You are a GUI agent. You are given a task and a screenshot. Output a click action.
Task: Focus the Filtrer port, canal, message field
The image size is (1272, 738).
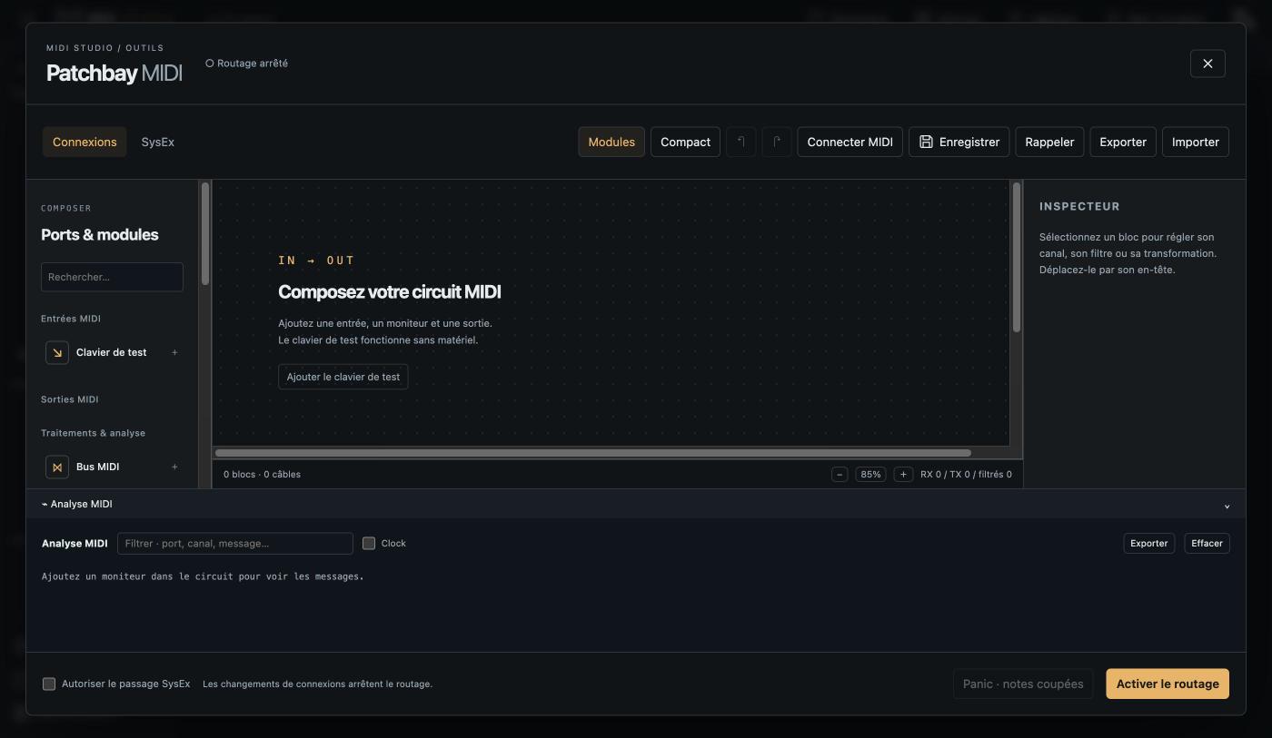[x=235, y=543]
